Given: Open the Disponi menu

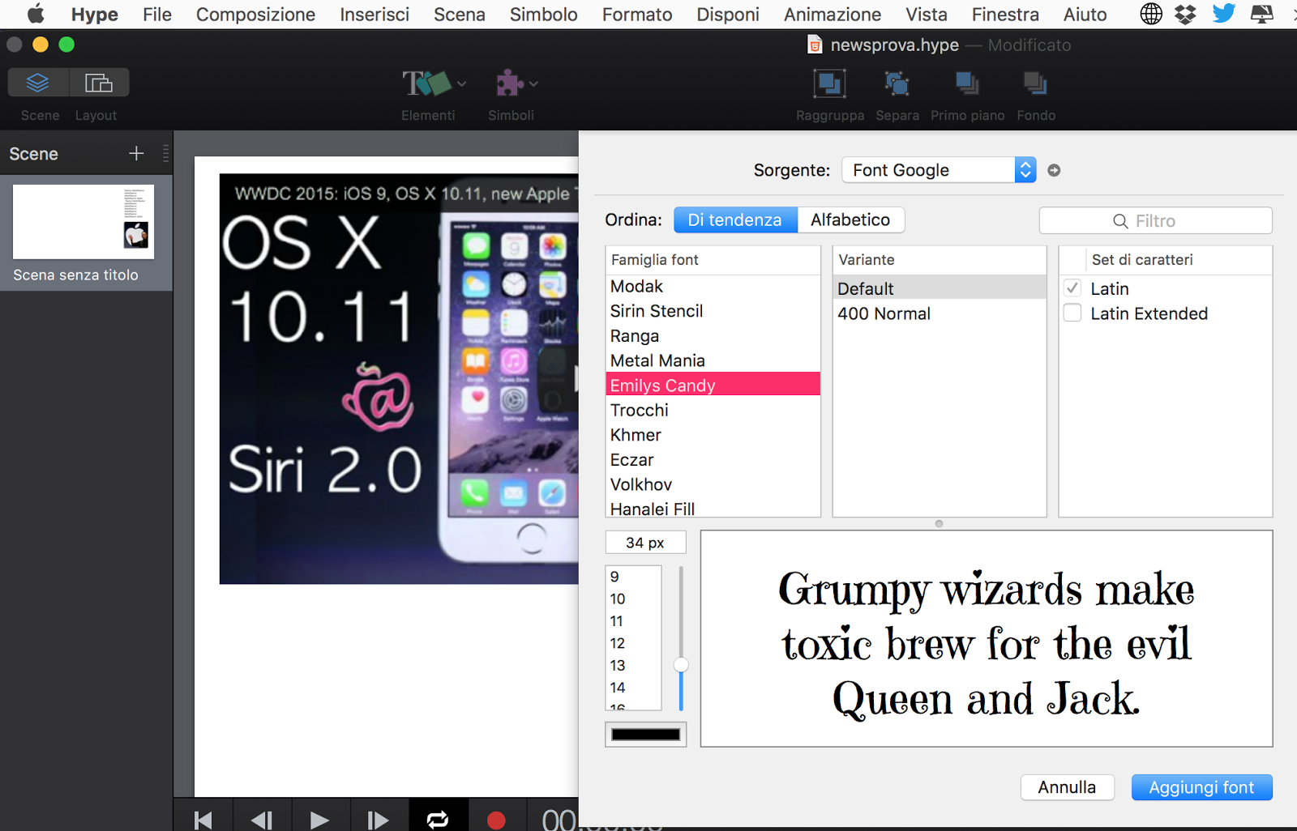Looking at the screenshot, I should pos(728,14).
